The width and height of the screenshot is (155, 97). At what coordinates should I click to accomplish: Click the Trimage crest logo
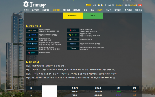[26, 4]
